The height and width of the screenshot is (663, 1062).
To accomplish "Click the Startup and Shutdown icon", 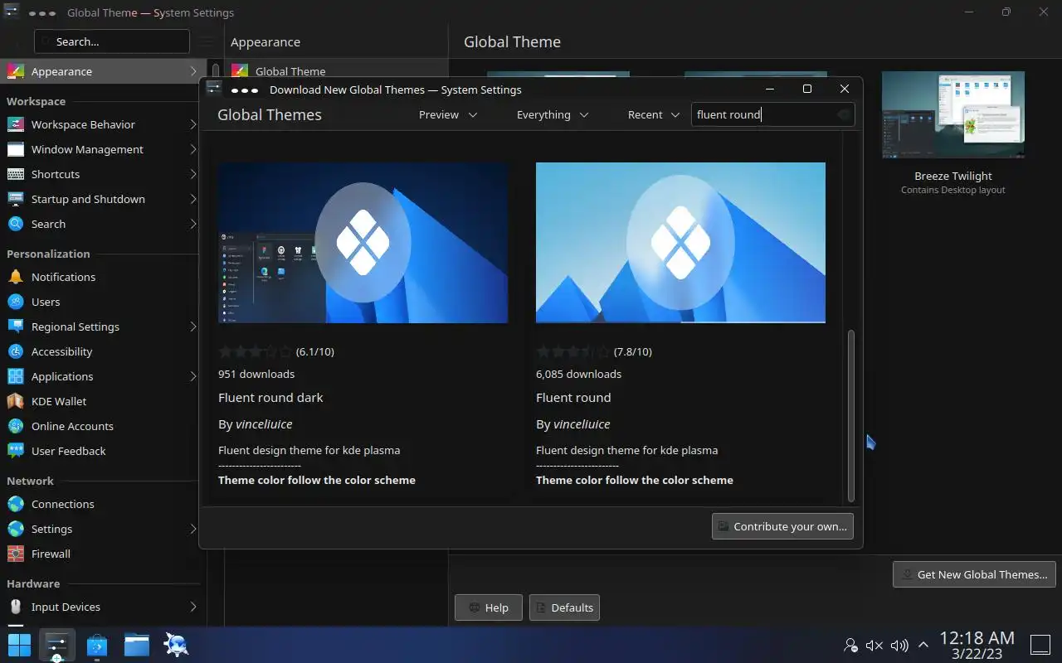I will pyautogui.click(x=16, y=199).
